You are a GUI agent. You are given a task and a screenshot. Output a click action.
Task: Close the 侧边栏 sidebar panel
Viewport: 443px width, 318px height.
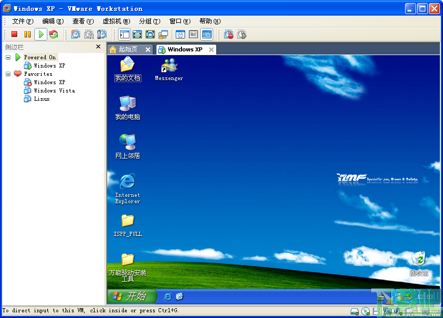[x=98, y=47]
